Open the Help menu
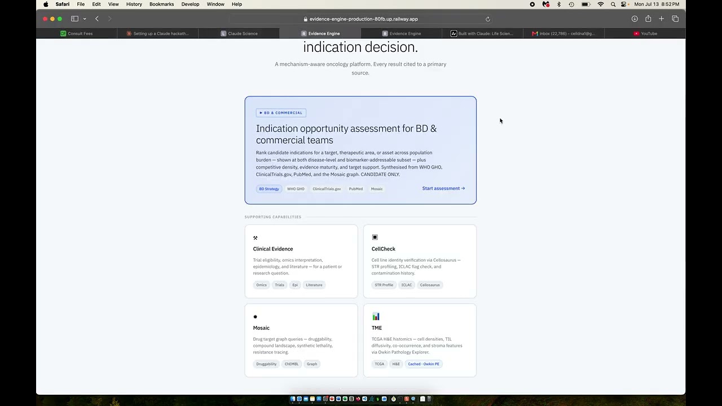The width and height of the screenshot is (722, 406). [237, 5]
